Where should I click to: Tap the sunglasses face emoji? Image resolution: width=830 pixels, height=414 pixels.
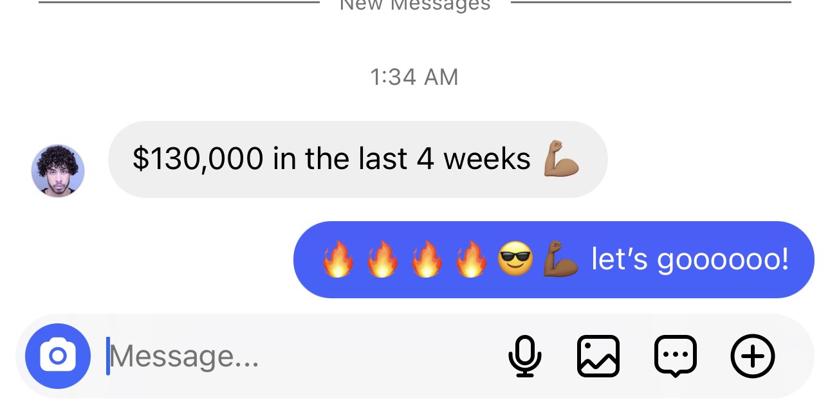[516, 260]
